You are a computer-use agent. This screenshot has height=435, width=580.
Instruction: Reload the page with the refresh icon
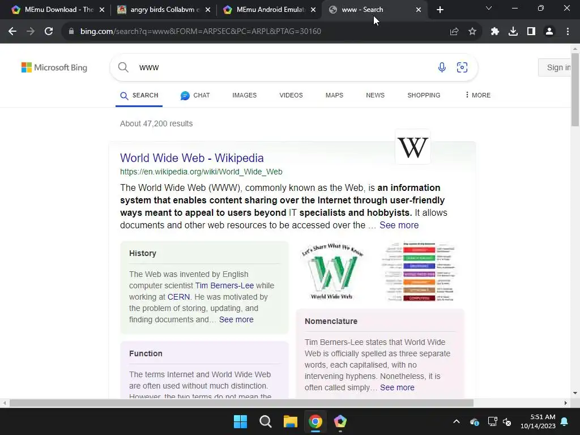coord(49,31)
